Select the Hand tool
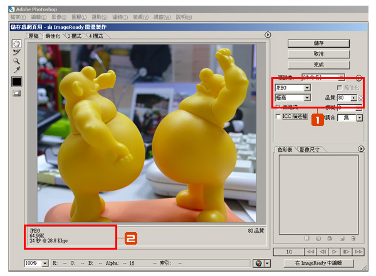This screenshot has height=276, width=376. pos(16,43)
